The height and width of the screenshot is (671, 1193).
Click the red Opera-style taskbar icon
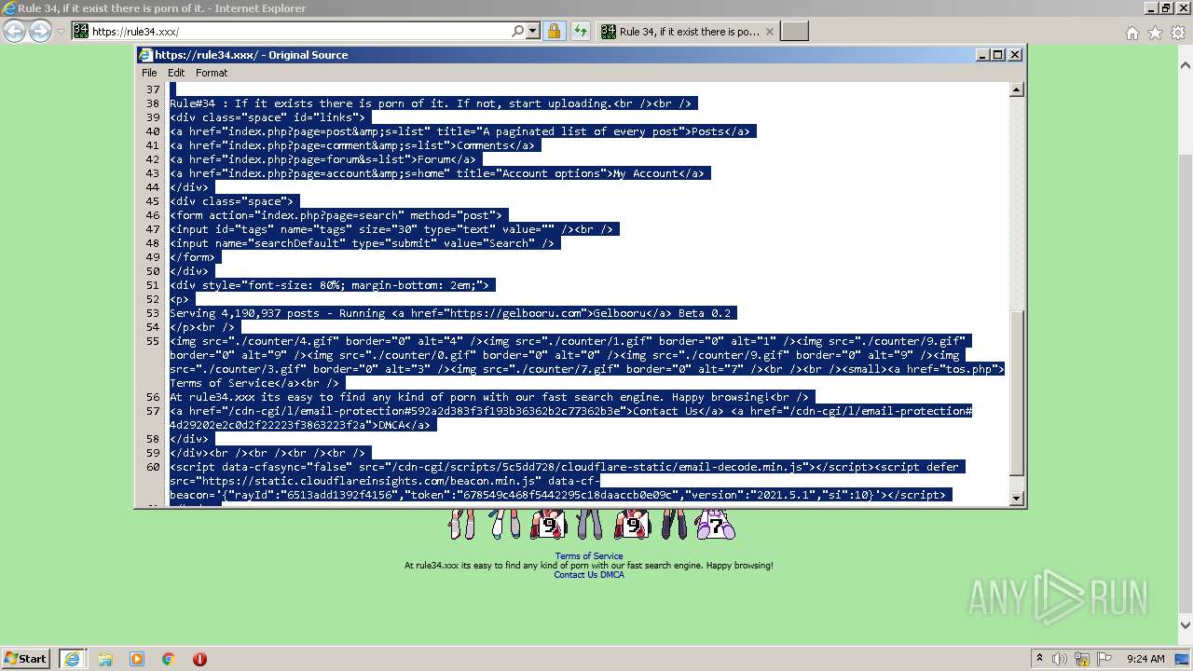(199, 659)
